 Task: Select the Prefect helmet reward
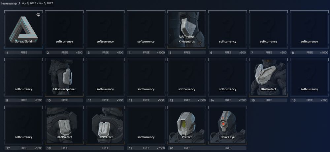pyautogui.click(x=187, y=125)
